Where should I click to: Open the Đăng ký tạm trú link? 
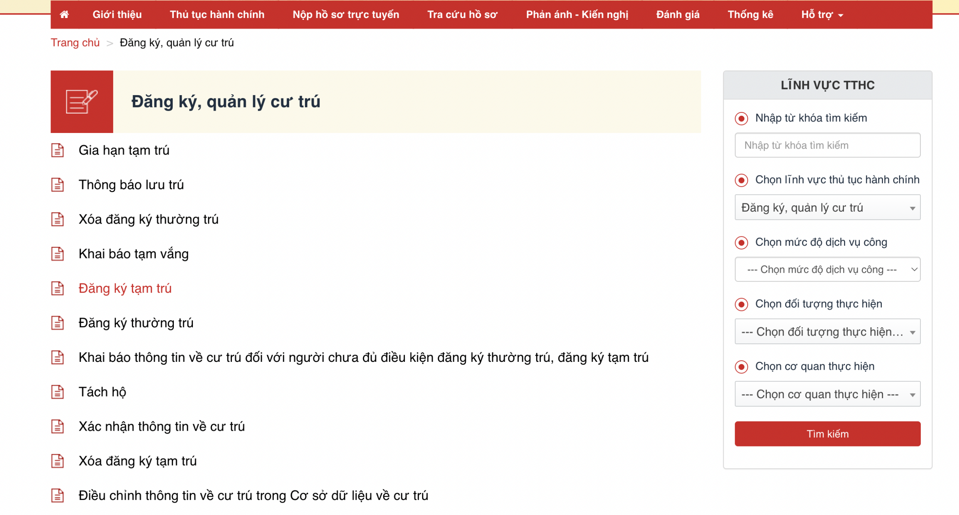click(125, 288)
